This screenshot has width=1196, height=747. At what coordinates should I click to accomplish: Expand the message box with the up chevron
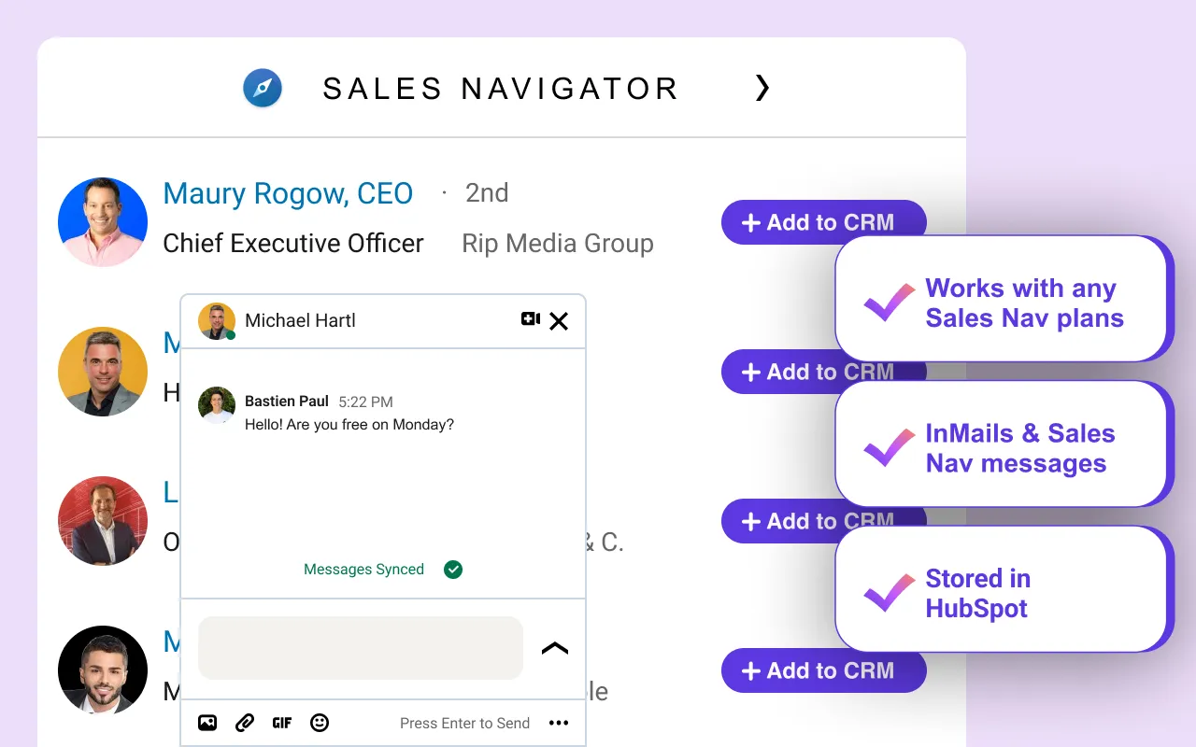555,648
